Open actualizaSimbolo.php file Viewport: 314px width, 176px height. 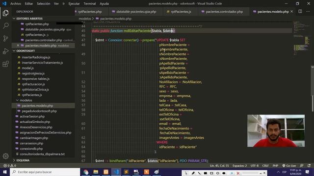click(35, 122)
